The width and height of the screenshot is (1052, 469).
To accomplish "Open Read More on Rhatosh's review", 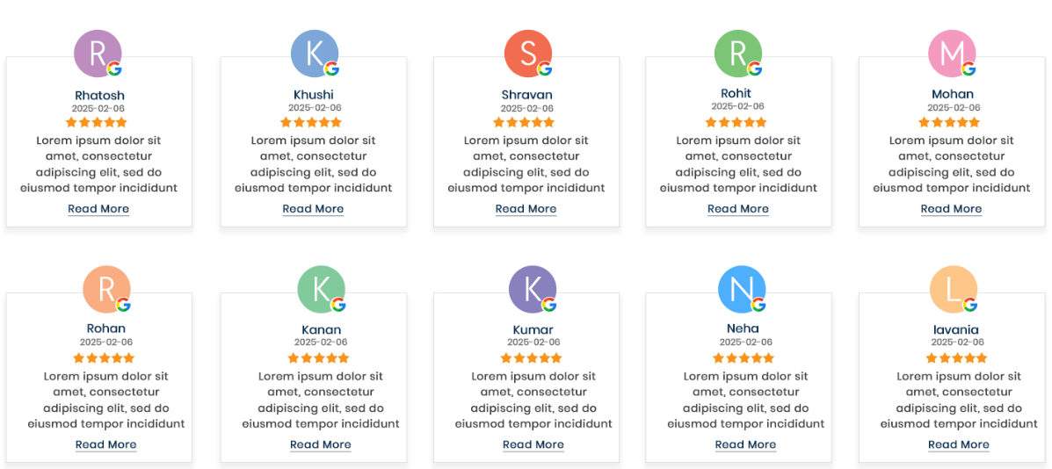I will pyautogui.click(x=98, y=209).
